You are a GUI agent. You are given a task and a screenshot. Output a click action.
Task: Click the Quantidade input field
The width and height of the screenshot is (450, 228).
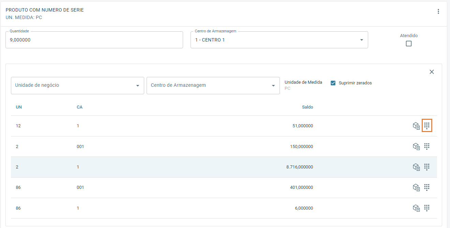pos(94,40)
